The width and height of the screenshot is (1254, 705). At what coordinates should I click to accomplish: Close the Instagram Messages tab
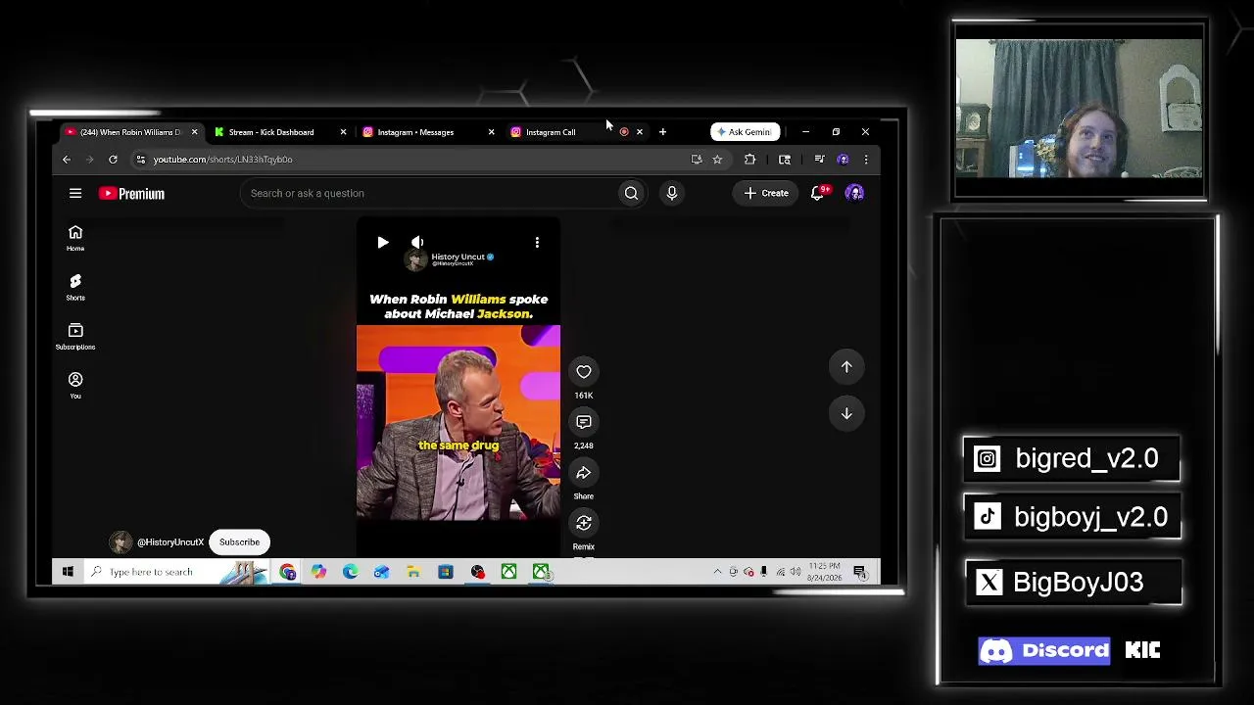click(491, 132)
